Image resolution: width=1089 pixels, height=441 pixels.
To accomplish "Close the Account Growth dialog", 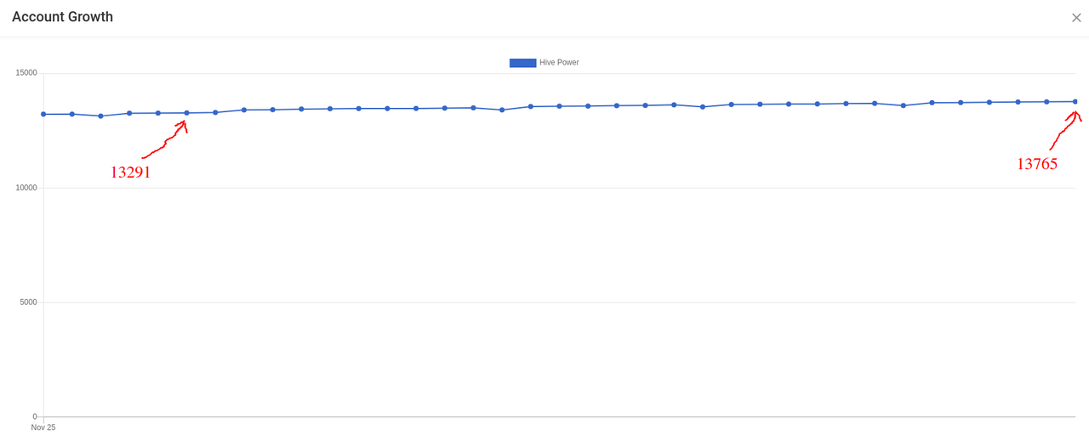I will (x=1076, y=17).
